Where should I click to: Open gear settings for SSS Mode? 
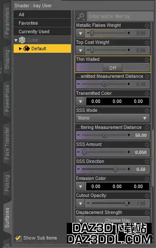coord(147,111)
